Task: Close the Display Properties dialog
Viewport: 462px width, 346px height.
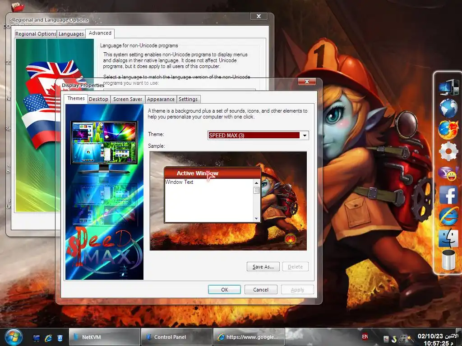Action: click(307, 82)
